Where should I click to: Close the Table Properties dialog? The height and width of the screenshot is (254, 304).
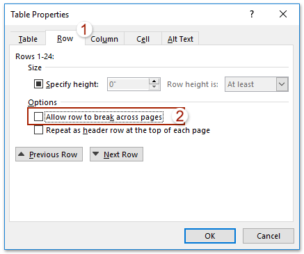[283, 14]
